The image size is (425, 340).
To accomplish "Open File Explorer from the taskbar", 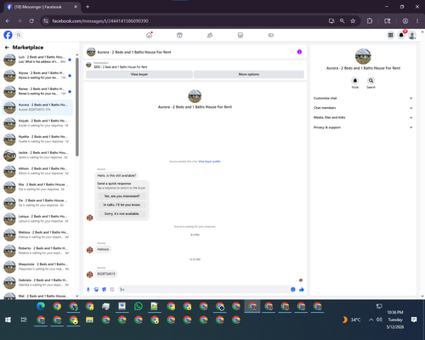I will click(x=89, y=320).
